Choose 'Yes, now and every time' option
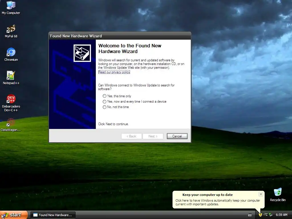Screen dimensions: 292x219 click(135, 102)
